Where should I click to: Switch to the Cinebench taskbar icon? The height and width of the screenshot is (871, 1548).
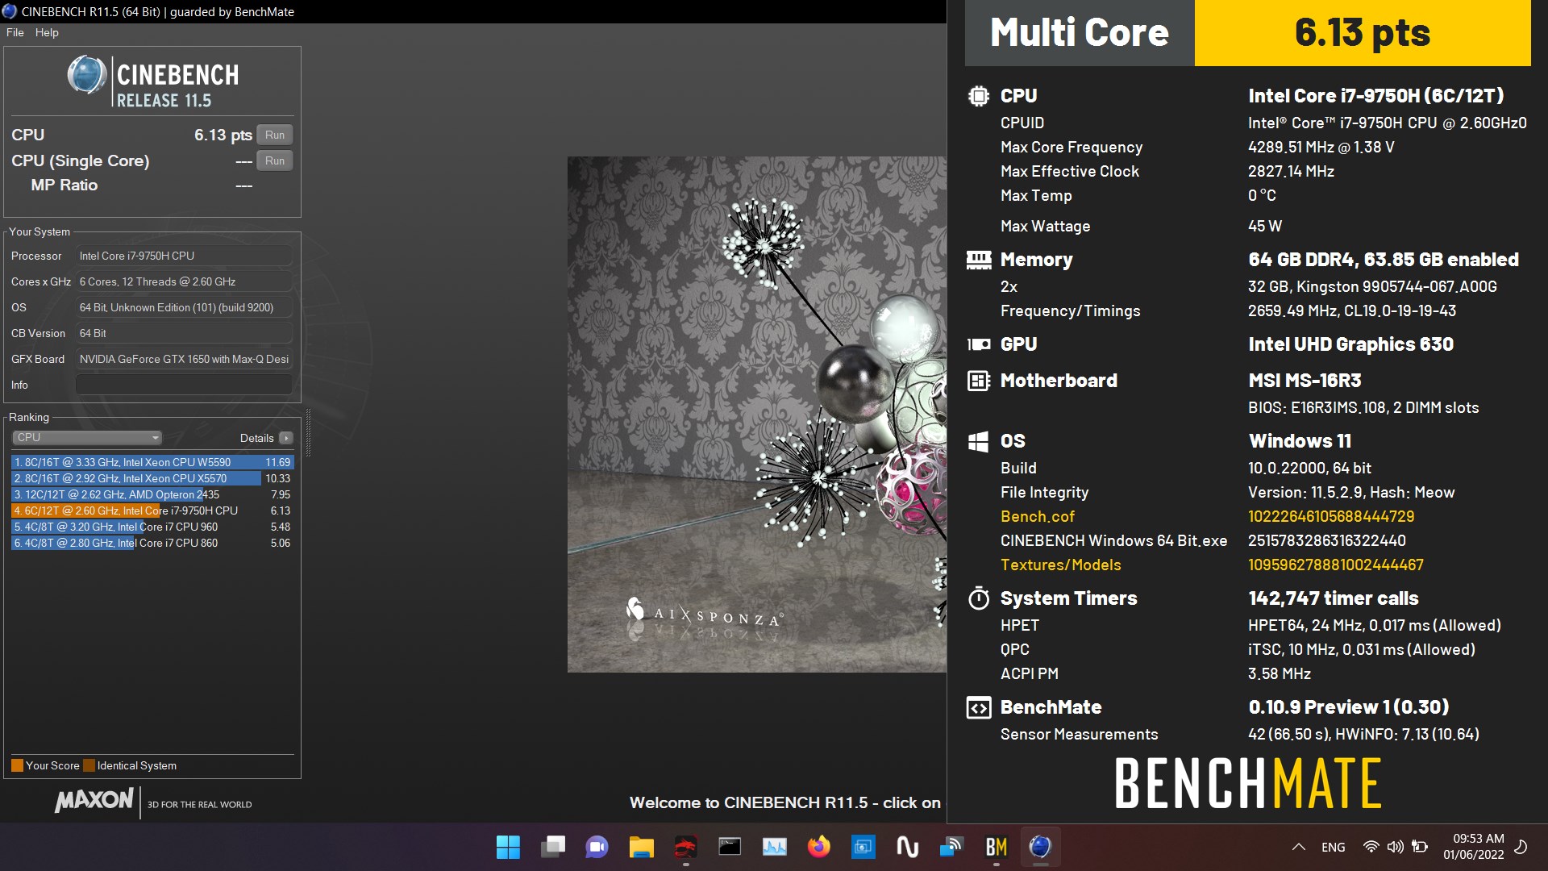click(x=1041, y=847)
